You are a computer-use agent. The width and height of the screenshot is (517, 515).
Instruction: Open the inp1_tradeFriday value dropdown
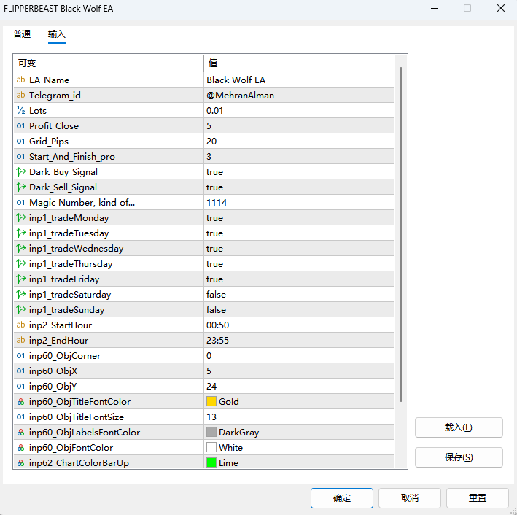[x=299, y=279]
